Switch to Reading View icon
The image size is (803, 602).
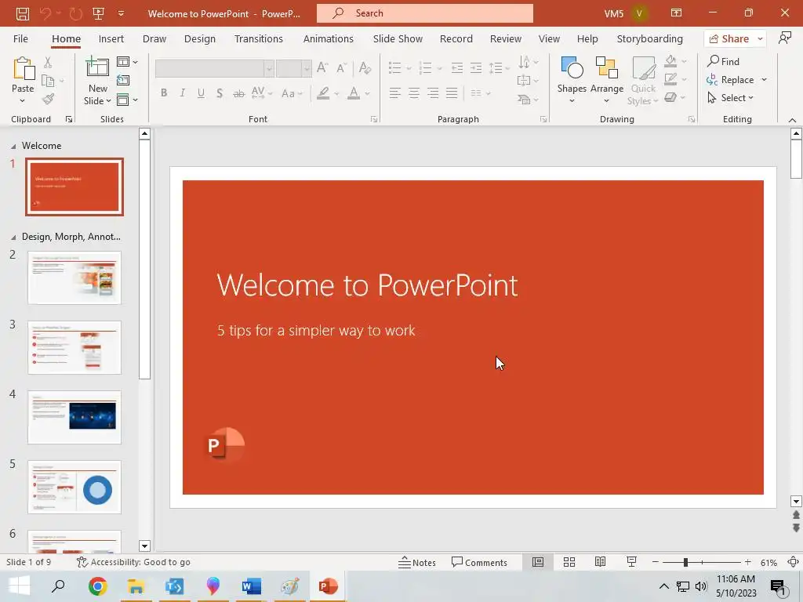600,562
